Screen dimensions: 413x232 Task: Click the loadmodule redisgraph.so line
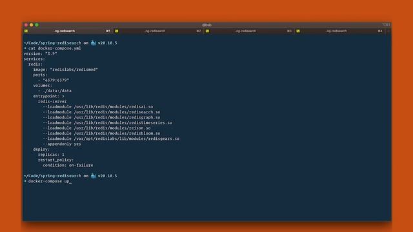(x=101, y=117)
